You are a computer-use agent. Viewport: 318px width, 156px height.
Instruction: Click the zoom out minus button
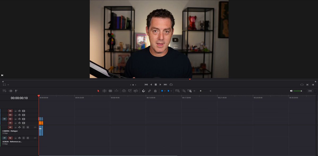click(x=194, y=91)
